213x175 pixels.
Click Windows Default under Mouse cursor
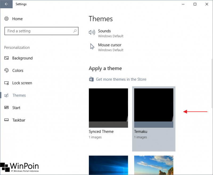click(111, 50)
